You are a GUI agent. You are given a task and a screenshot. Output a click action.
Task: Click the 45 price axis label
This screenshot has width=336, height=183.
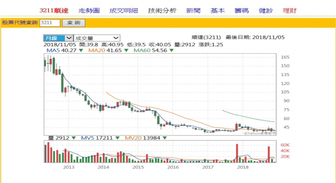click(287, 127)
